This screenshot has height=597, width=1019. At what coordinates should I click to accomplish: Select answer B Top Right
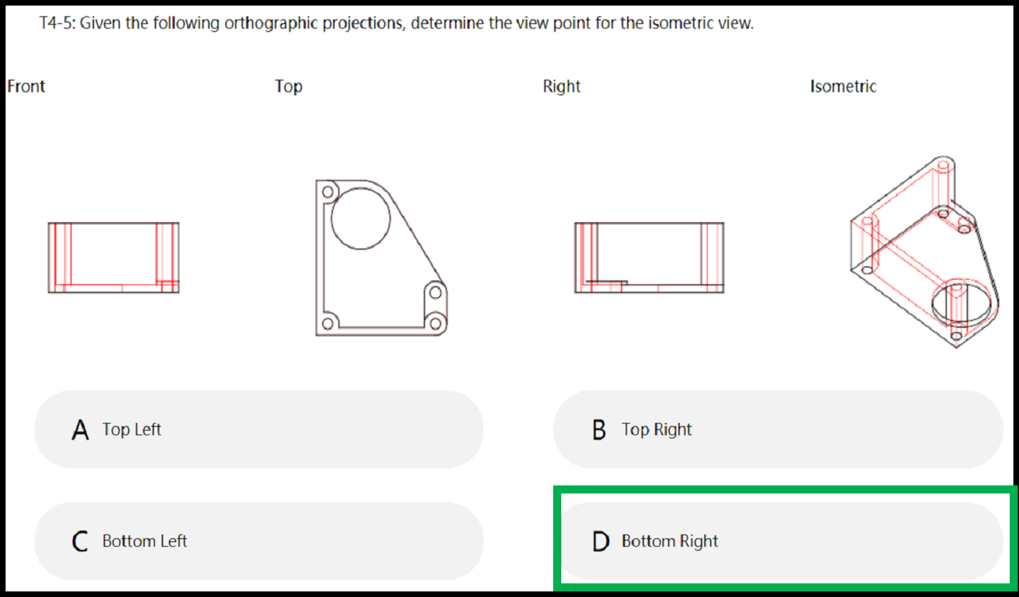pyautogui.click(x=778, y=429)
